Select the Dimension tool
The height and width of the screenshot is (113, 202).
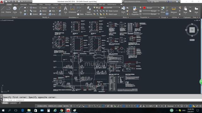pos(72,10)
